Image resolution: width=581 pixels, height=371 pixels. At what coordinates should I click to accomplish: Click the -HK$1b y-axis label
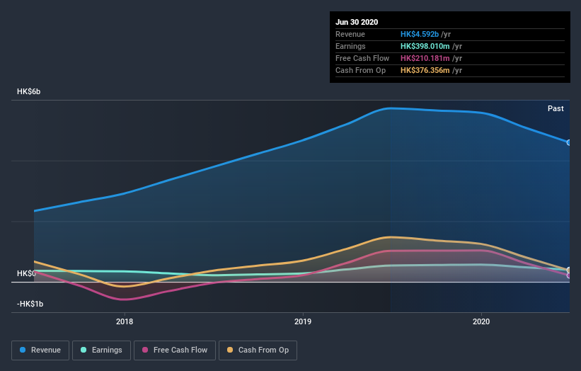point(30,304)
